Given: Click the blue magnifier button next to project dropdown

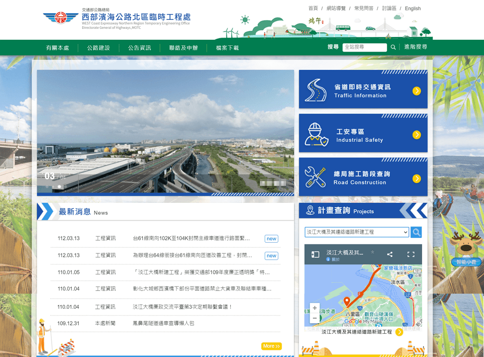Looking at the screenshot, I should click(416, 232).
